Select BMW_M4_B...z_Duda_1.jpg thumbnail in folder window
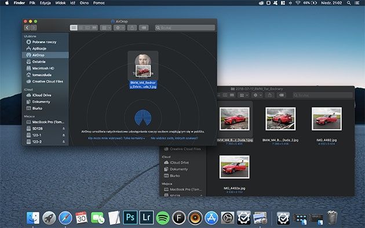Viewport: 365px width, 228px height. 235,119
